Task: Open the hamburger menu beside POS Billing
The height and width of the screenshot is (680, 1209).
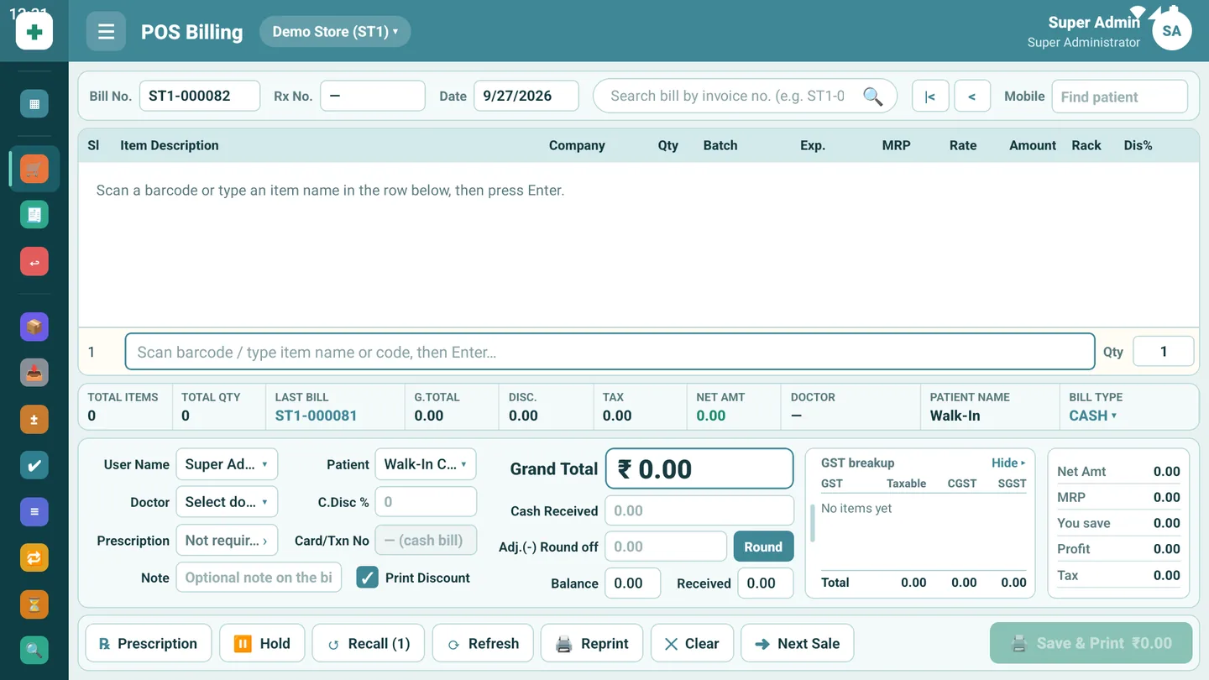Action: pyautogui.click(x=106, y=32)
